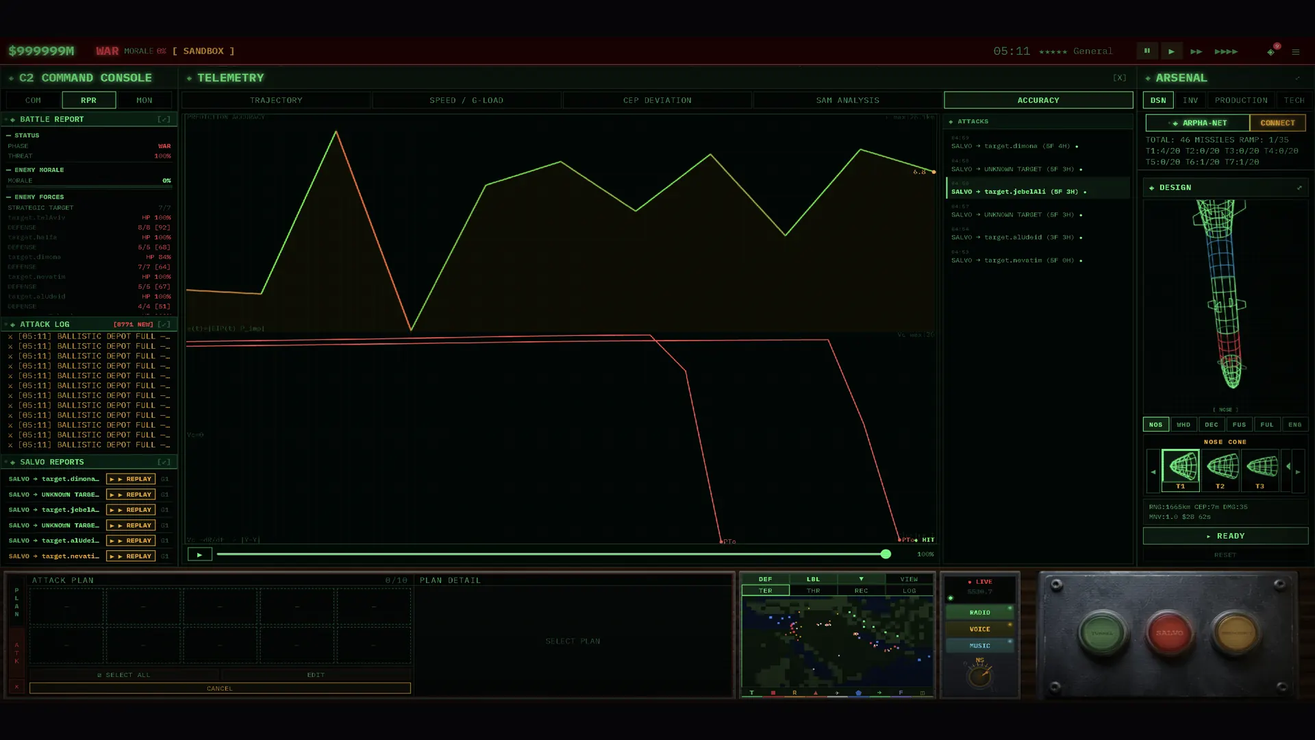Expand the Arsenal panel with arrow icon
This screenshot has height=740, width=1315.
click(1297, 78)
